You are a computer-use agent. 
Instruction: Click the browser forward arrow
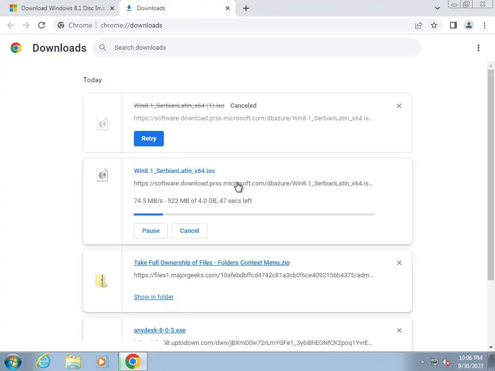pos(26,25)
